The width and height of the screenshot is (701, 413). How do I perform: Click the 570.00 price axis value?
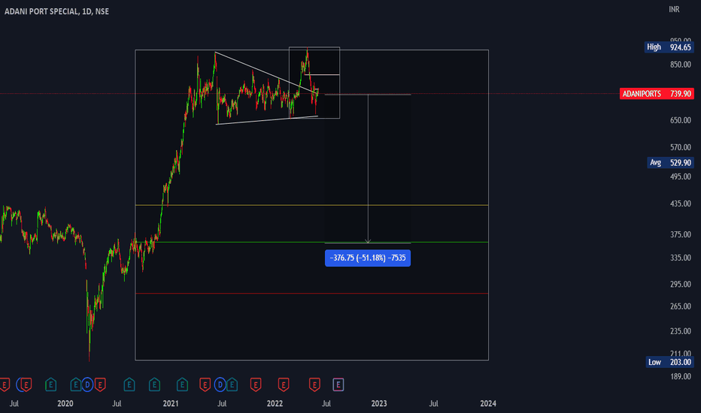(x=681, y=147)
